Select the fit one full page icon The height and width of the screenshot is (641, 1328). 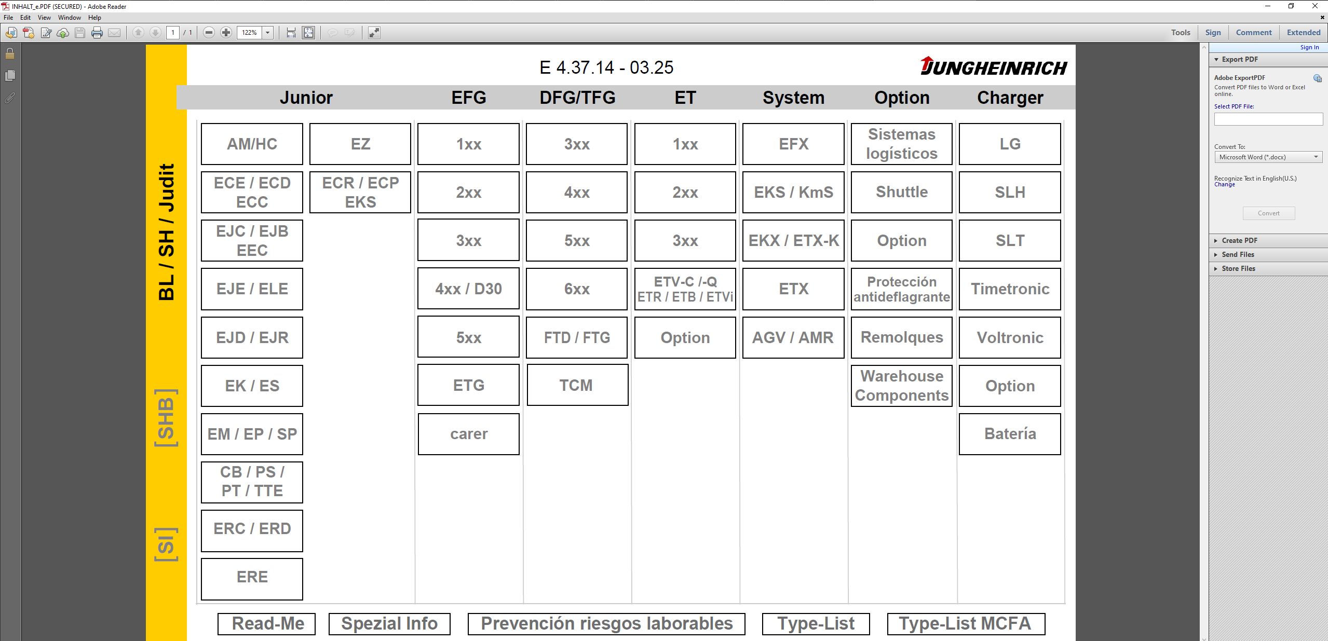pyautogui.click(x=308, y=33)
